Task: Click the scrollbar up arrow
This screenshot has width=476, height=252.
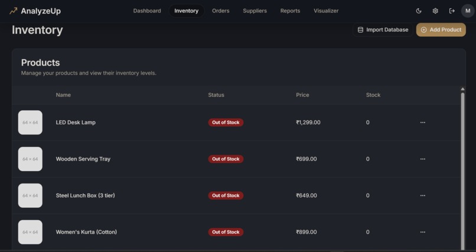Action: coord(462,89)
